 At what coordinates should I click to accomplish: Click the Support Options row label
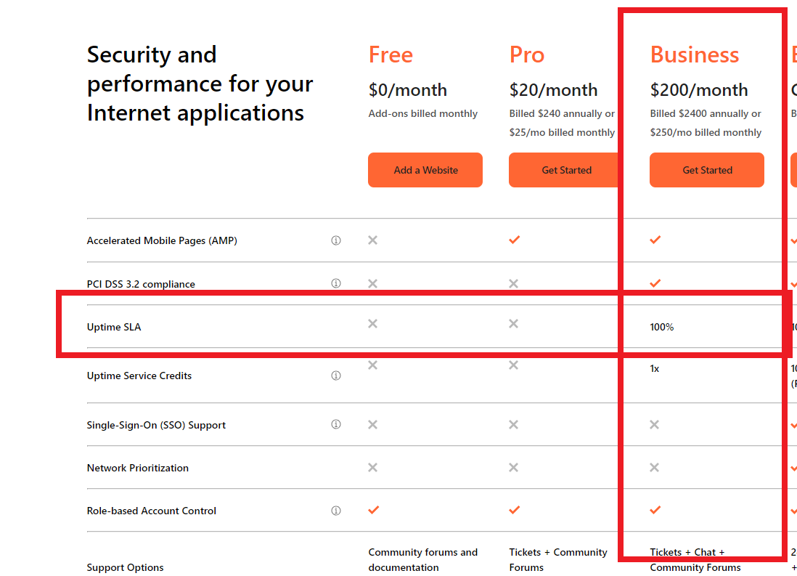pos(125,567)
